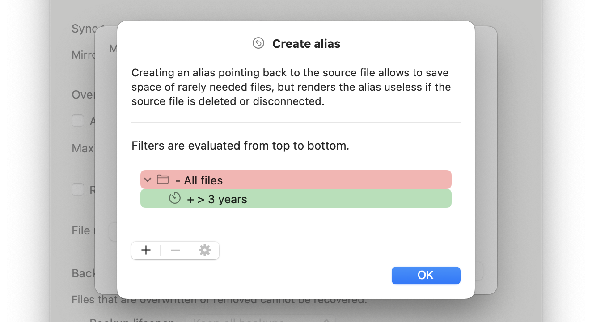Click the alias description paragraph text

tap(291, 87)
